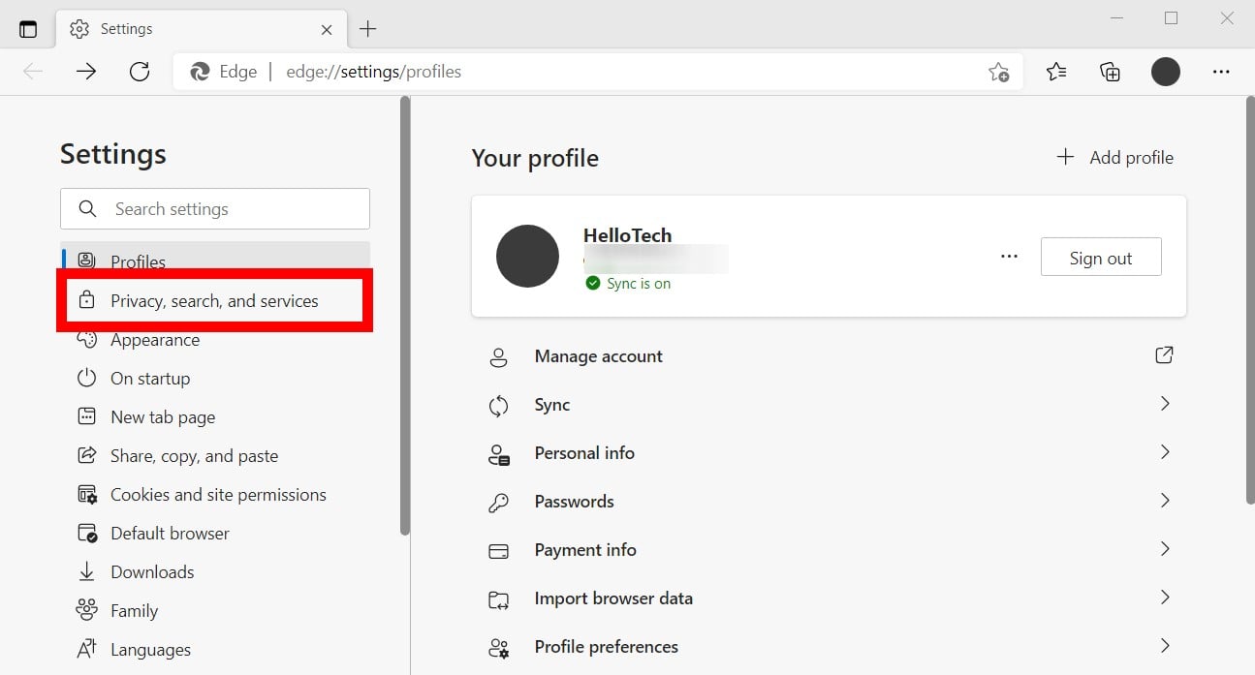
Task: Click the card icon beside Payment info
Action: pos(499,551)
